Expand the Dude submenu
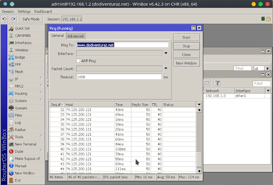 (x=41, y=151)
